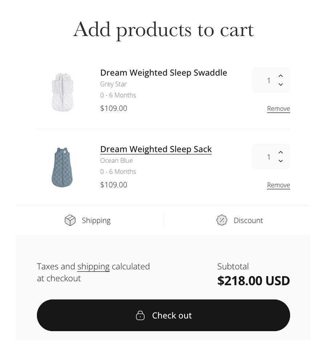The image size is (327, 349).
Task: Remove the Dream Weighted Sleep Swaddle
Action: coord(278,109)
